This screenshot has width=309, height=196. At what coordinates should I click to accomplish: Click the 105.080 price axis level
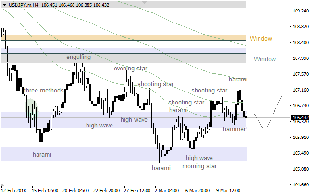(300, 169)
